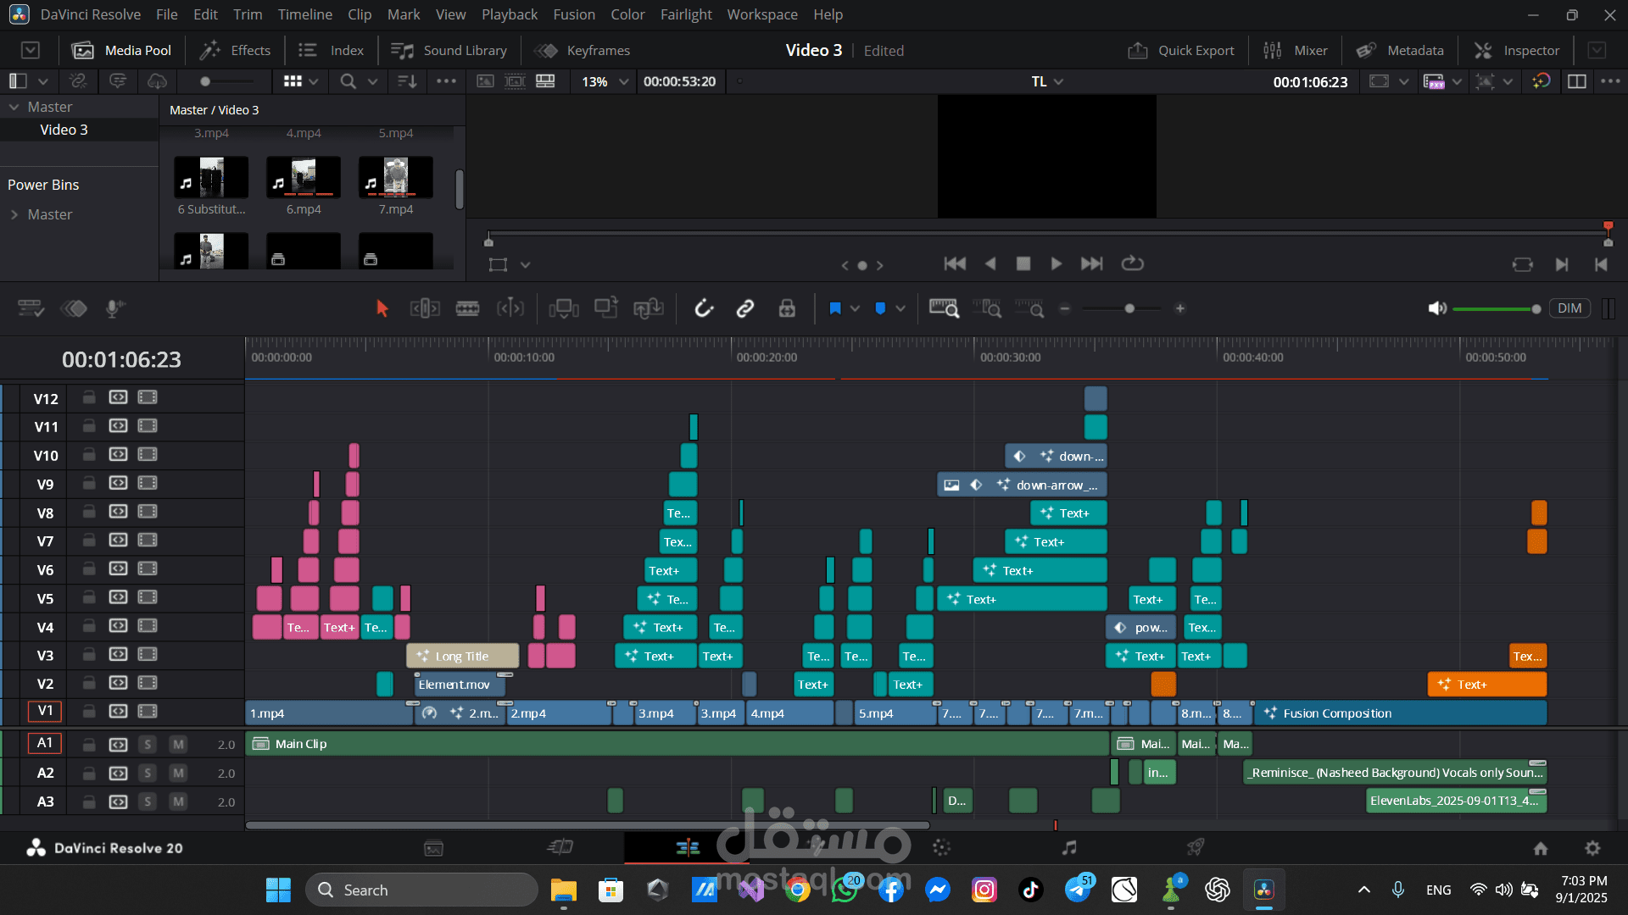1628x915 pixels.
Task: Select the Blade edit mode tool
Action: 467,308
